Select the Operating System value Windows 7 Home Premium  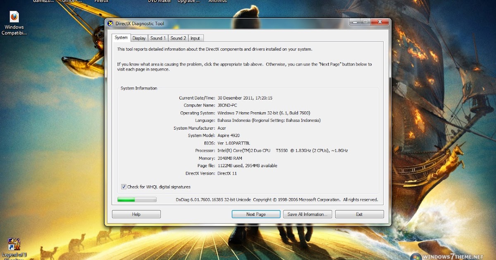tap(264, 113)
